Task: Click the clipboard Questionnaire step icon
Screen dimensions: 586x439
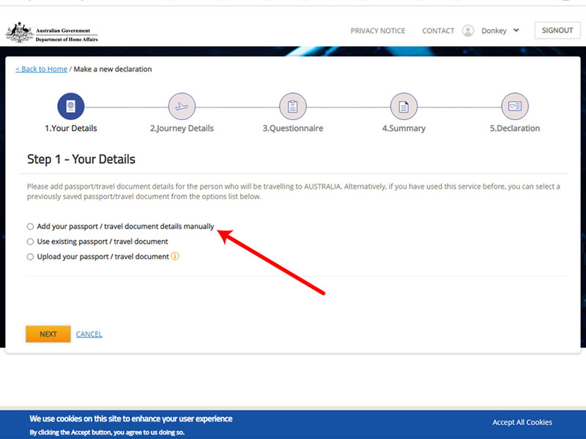Action: coord(293,106)
